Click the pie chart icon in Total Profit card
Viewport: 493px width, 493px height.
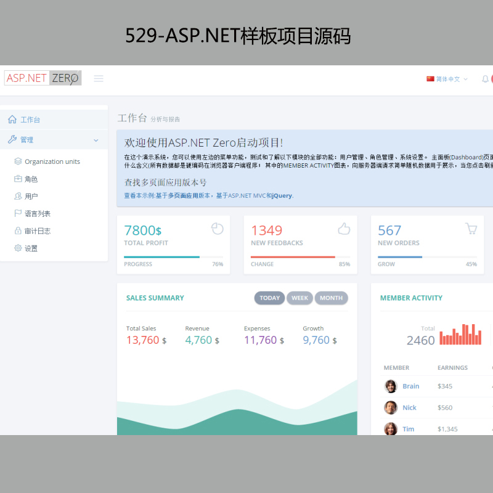coord(217,229)
